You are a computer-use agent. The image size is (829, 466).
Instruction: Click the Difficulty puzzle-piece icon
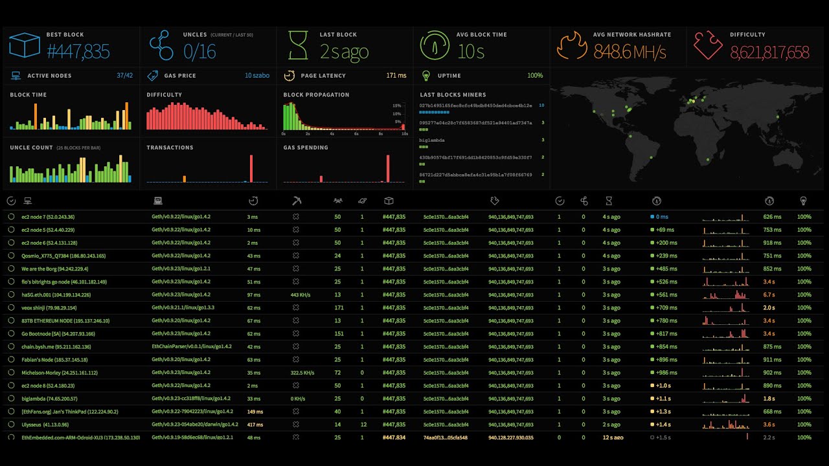tap(706, 45)
